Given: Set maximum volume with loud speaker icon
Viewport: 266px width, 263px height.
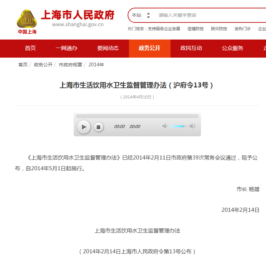Looking at the screenshot, I should pos(192,126).
